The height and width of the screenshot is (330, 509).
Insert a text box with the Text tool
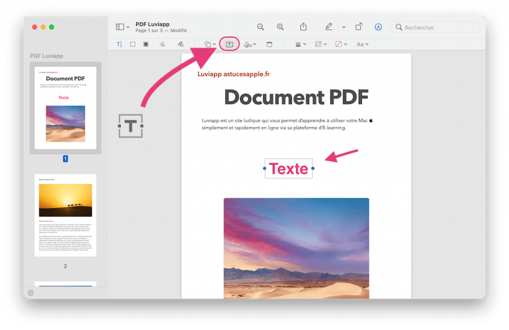229,44
